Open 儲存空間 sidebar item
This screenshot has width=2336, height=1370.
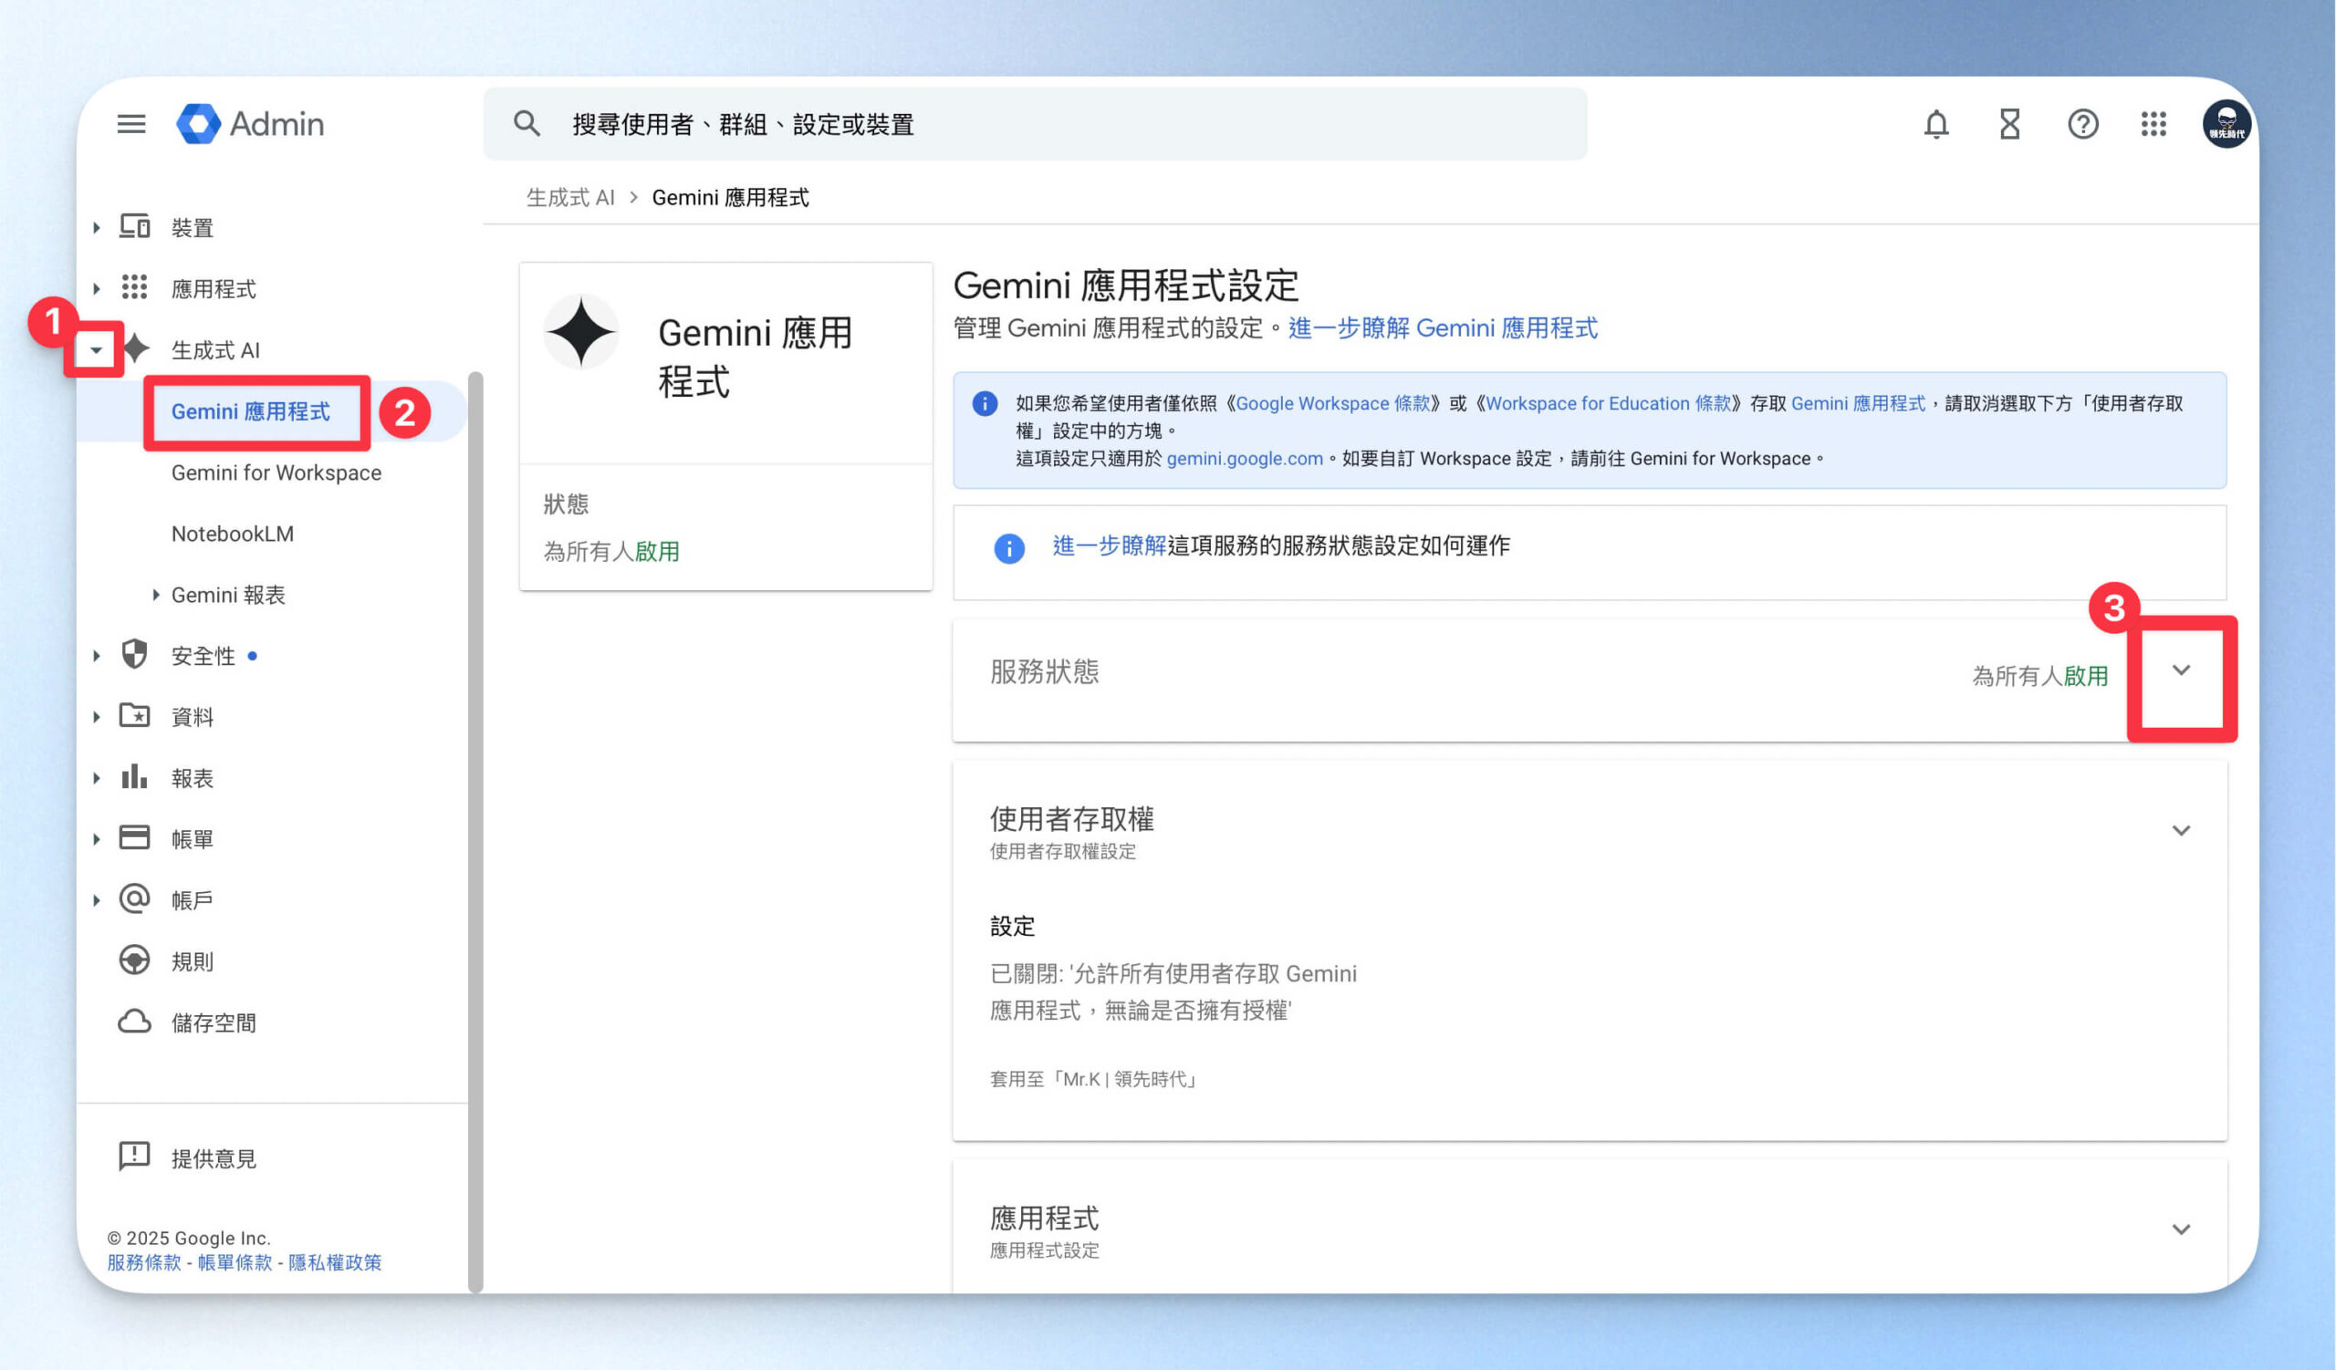214,1022
